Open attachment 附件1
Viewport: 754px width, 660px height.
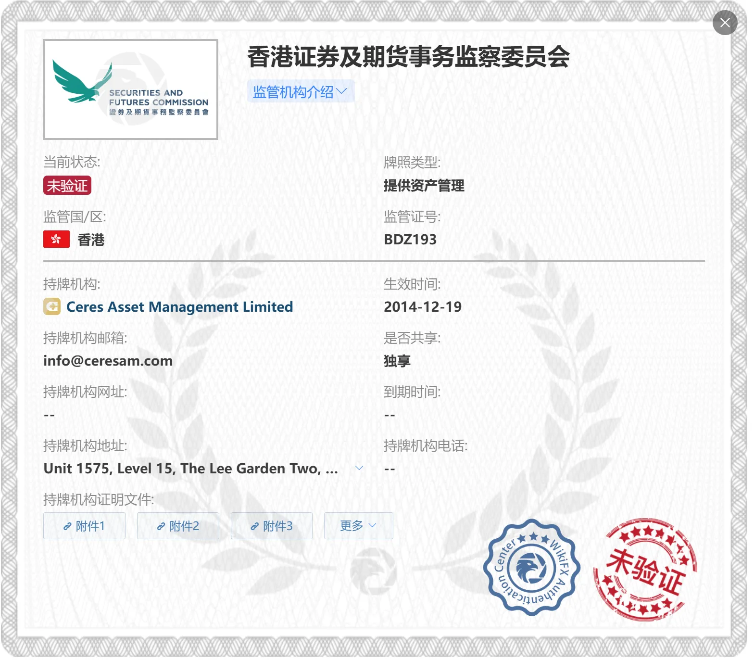point(84,526)
